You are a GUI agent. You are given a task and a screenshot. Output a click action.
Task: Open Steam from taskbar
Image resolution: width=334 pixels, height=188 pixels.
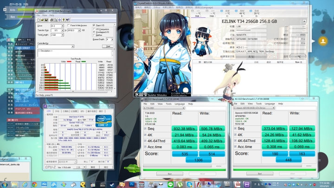coord(112,184)
